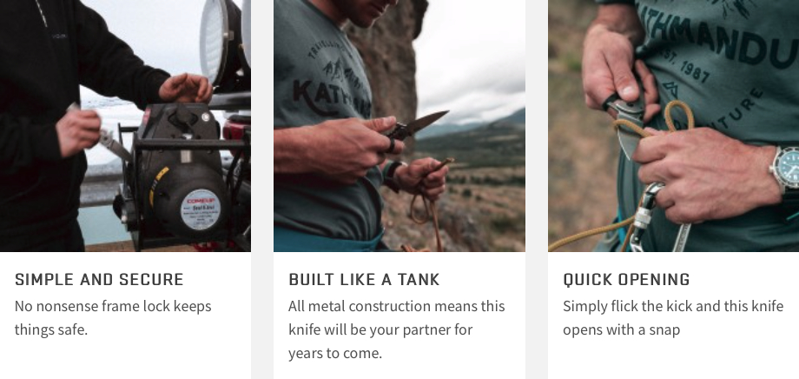Open the Quick Opening knife photo

(x=674, y=125)
